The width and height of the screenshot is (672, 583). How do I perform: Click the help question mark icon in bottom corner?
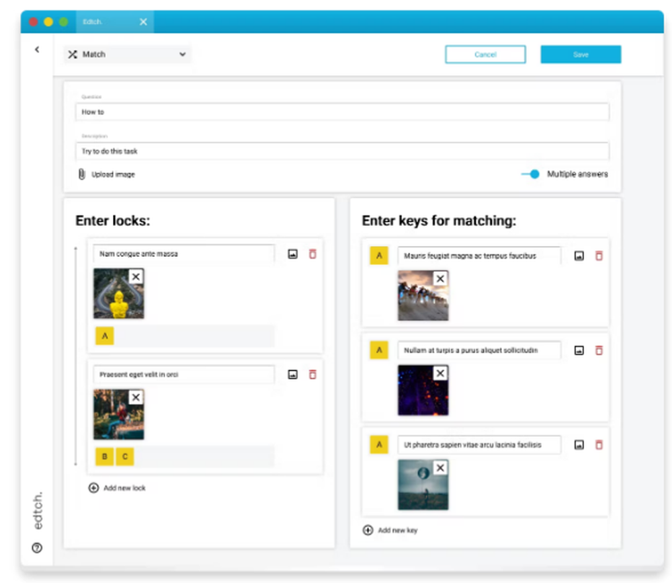(37, 548)
